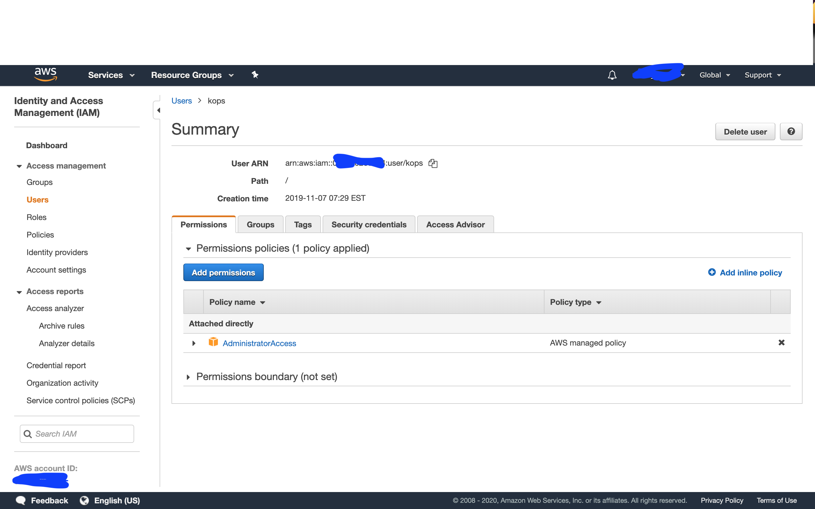The height and width of the screenshot is (509, 815).
Task: Open Identity providers in the sidebar
Action: 57,252
